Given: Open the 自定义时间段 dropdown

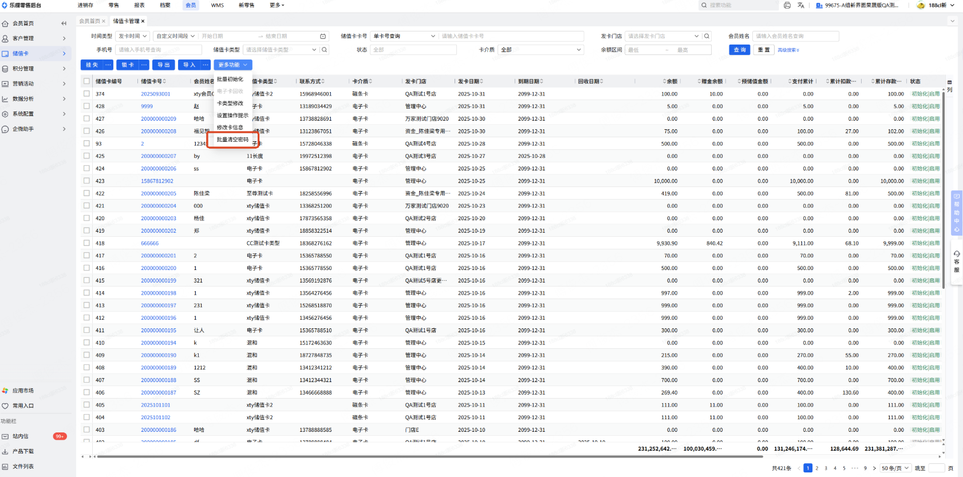Looking at the screenshot, I should pyautogui.click(x=176, y=36).
